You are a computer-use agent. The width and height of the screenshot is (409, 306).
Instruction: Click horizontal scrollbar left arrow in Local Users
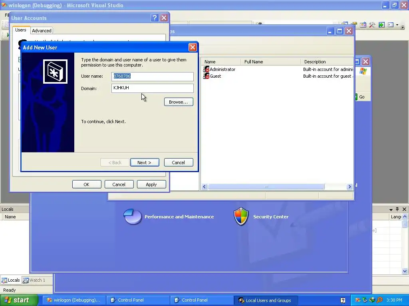pyautogui.click(x=204, y=186)
